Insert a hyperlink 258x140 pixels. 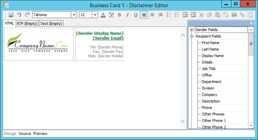(x=242, y=15)
